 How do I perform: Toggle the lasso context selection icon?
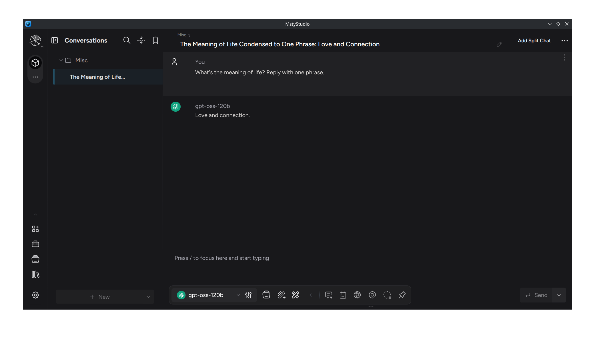tap(388, 295)
